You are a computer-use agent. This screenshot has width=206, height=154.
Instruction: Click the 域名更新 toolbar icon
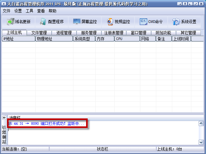click(19, 22)
